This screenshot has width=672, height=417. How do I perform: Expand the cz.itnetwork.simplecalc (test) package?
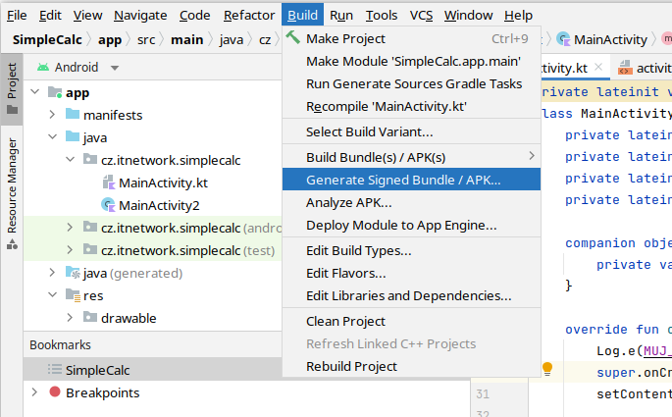[70, 250]
